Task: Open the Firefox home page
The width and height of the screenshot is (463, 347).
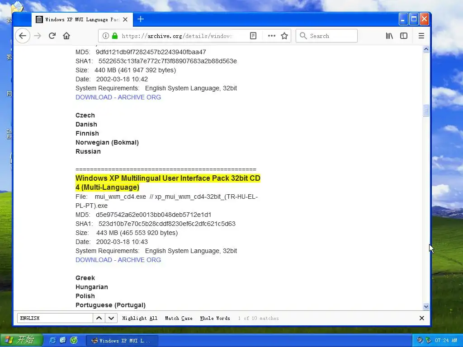Action: click(x=66, y=36)
